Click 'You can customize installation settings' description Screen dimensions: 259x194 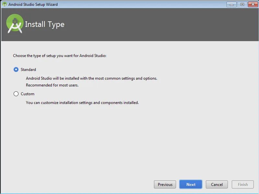(82, 103)
